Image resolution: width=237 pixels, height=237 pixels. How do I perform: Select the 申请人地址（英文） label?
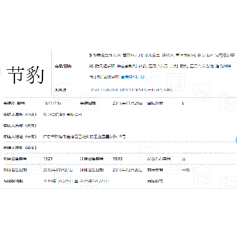(x=20, y=148)
